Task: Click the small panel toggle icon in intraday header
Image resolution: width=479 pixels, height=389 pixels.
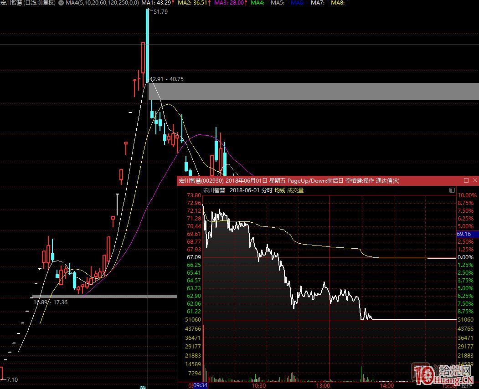Action: pos(452,190)
